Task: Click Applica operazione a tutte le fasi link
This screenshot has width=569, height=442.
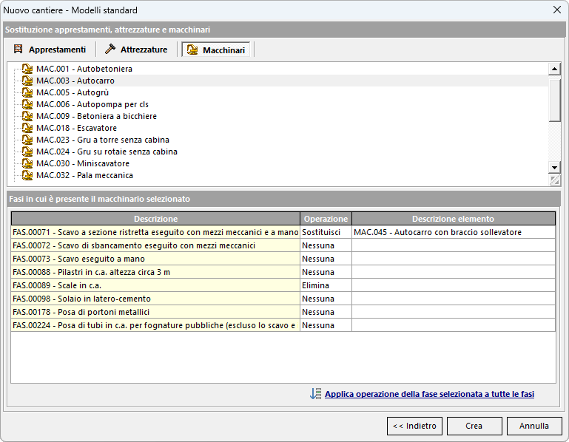Action: coord(429,395)
